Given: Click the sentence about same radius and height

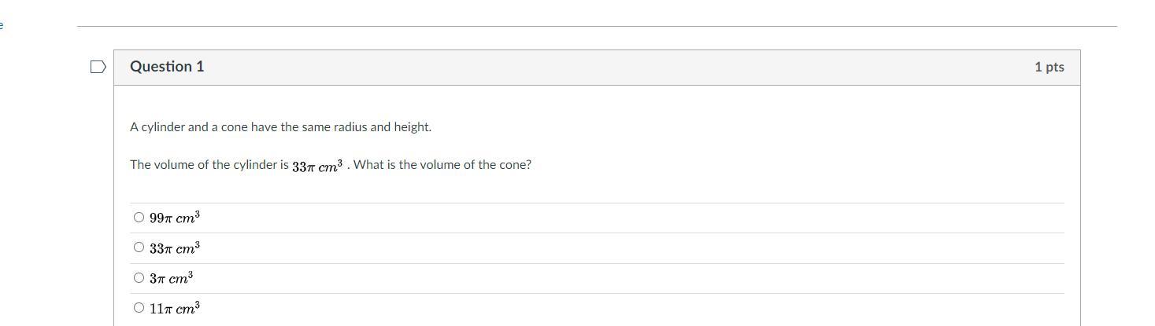Looking at the screenshot, I should (x=280, y=127).
